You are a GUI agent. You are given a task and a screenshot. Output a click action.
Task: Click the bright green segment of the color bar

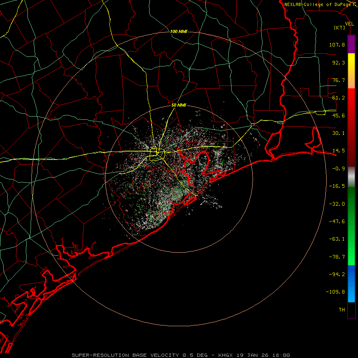click(x=351, y=226)
